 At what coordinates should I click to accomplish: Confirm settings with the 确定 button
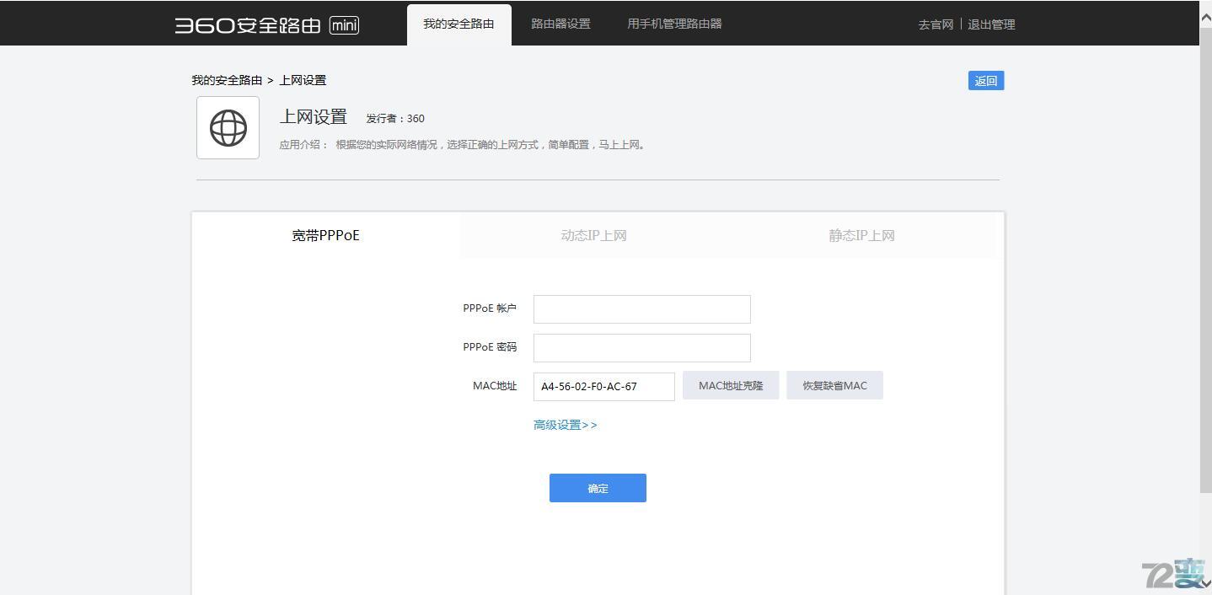point(597,487)
